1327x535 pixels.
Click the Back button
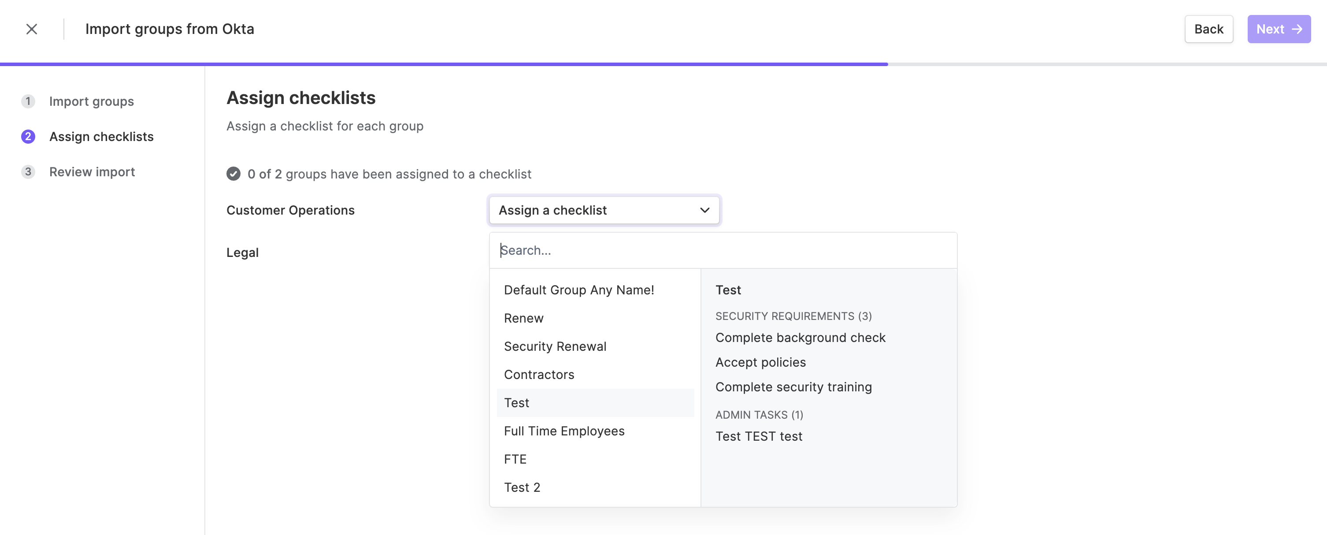pos(1208,29)
